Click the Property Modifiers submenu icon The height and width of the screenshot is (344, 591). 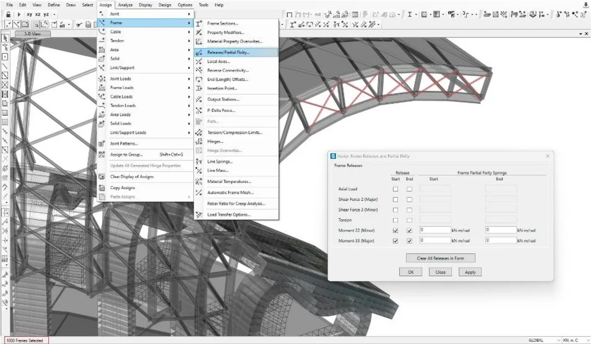[x=199, y=32]
